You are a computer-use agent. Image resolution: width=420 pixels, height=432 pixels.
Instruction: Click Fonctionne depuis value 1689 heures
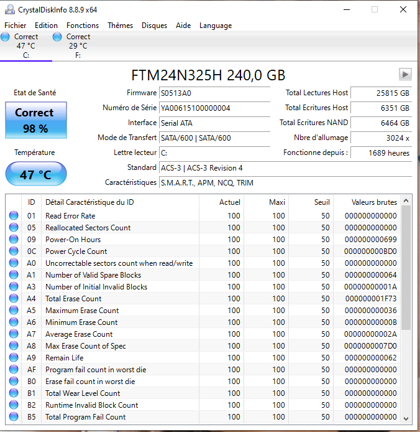(381, 153)
